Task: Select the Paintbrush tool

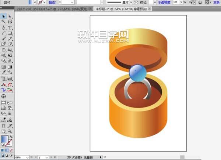Action: pyautogui.click(x=4, y=39)
